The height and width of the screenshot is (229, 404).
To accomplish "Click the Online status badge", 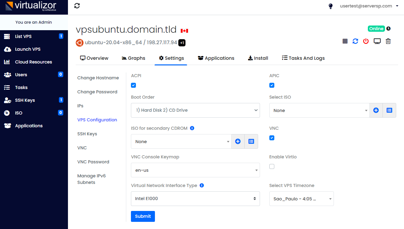I will [376, 29].
